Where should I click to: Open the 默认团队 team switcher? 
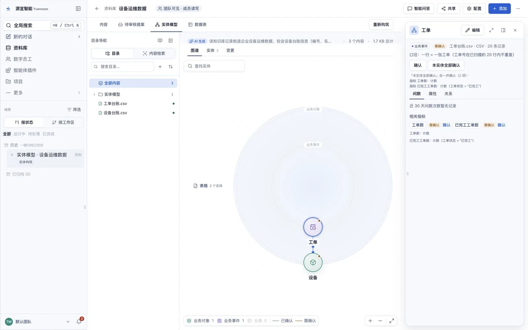(x=37, y=322)
